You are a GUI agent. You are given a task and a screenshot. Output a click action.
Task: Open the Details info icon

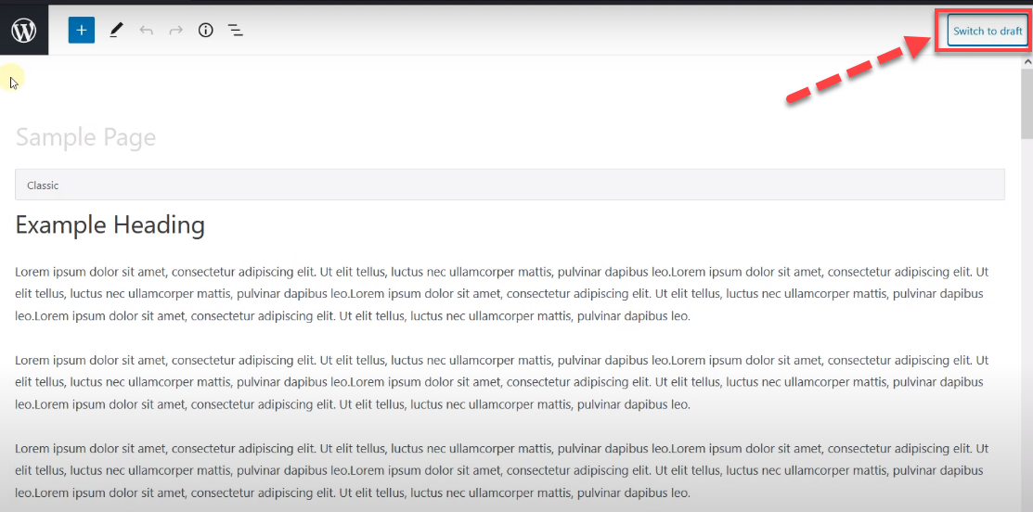point(205,31)
